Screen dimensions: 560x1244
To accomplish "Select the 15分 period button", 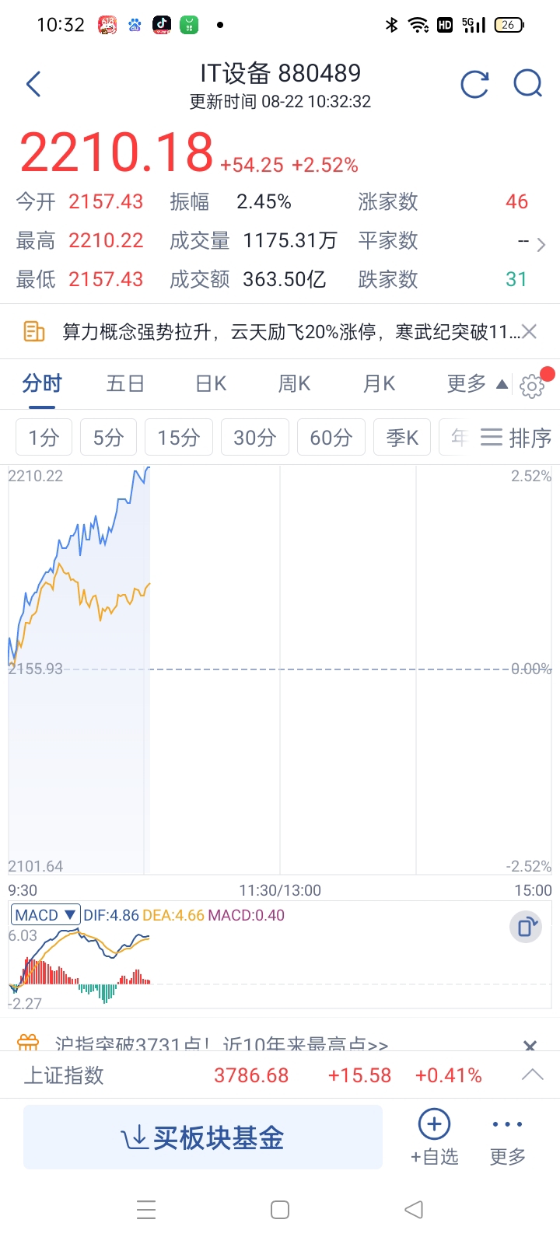I will coord(179,438).
